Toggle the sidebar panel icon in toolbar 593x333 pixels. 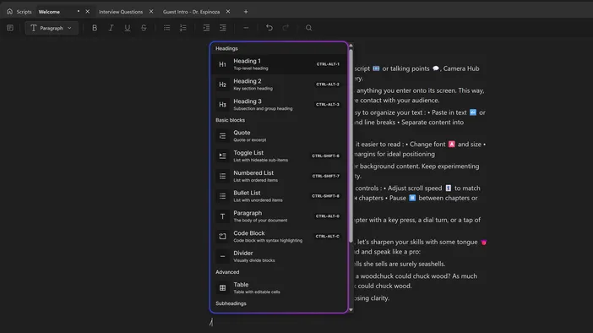click(x=10, y=28)
